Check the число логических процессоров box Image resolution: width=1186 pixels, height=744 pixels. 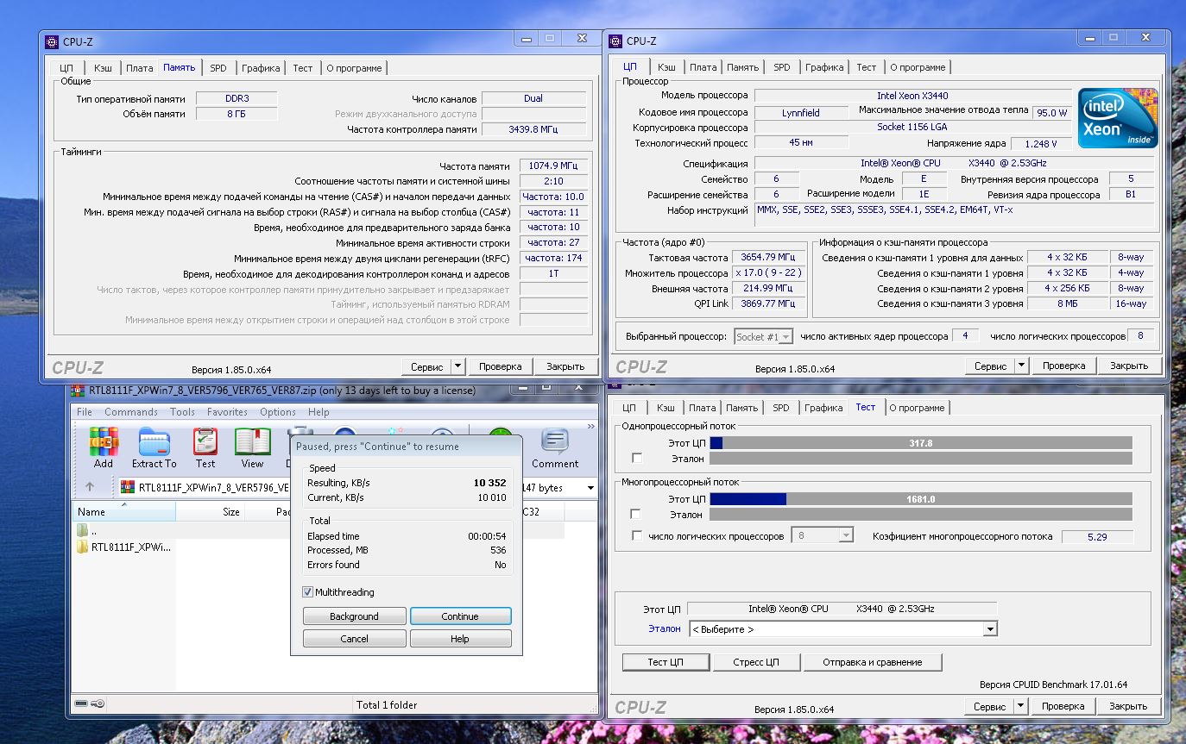[637, 536]
